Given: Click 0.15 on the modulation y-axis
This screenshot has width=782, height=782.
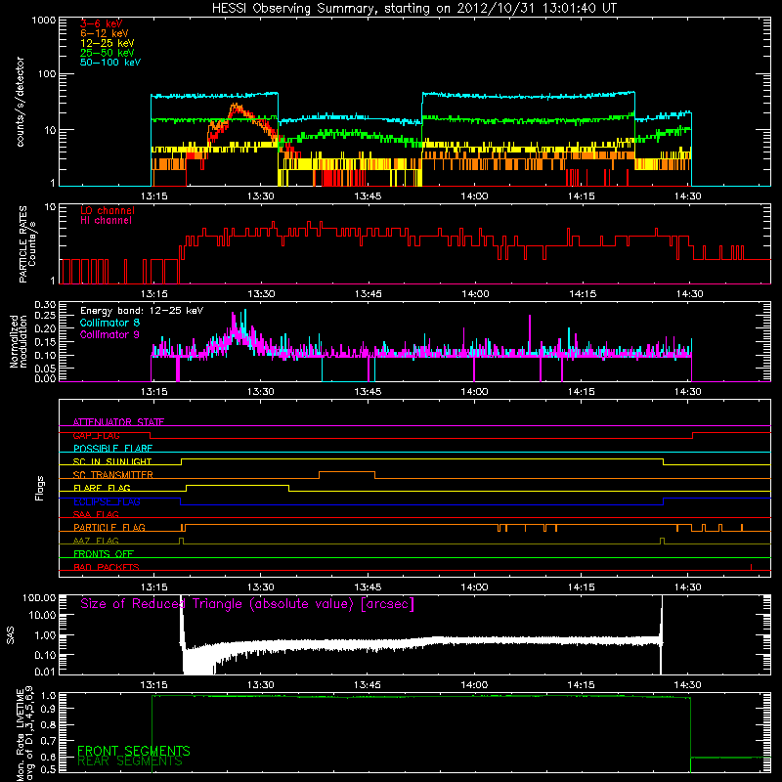Looking at the screenshot, I should click(x=45, y=342).
